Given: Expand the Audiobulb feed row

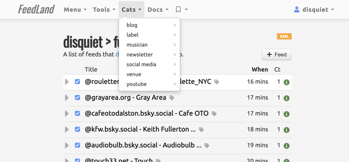Looking at the screenshot, I should point(67,145).
